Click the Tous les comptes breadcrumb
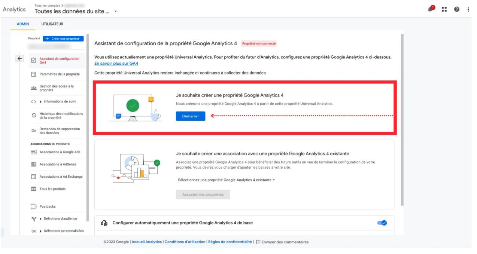Screen dimensions: 477x254 point(48,6)
